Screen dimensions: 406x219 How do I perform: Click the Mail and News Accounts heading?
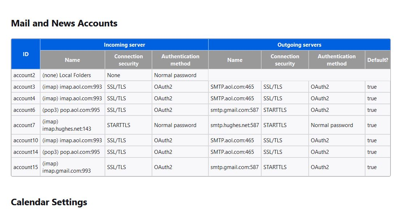(x=64, y=24)
